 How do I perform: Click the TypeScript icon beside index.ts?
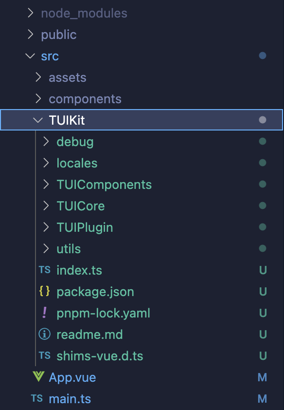pos(44,270)
